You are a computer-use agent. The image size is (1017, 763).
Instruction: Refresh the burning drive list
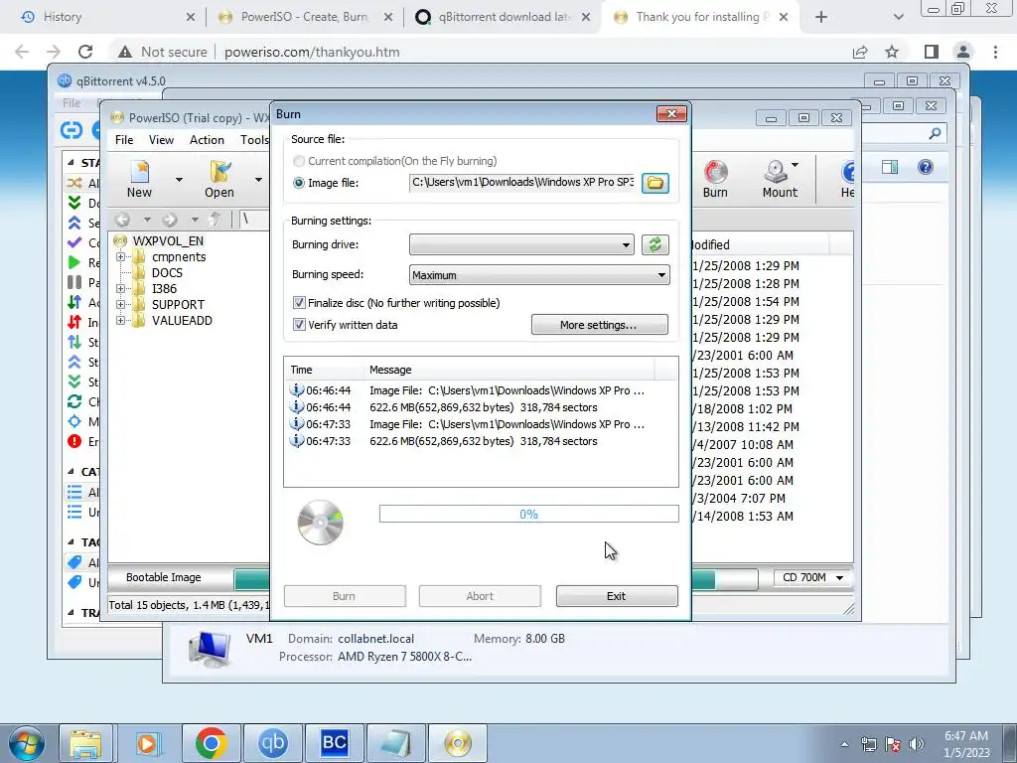(x=655, y=244)
